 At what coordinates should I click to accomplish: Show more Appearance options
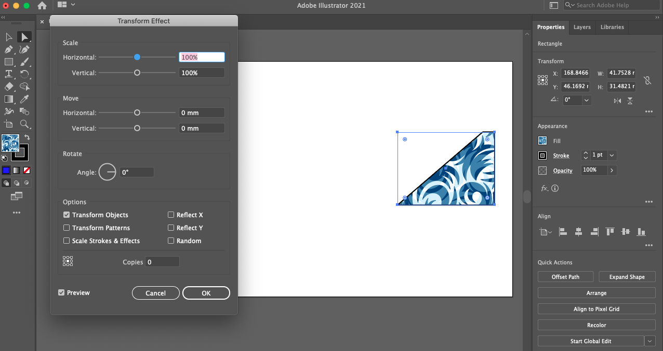pos(648,202)
